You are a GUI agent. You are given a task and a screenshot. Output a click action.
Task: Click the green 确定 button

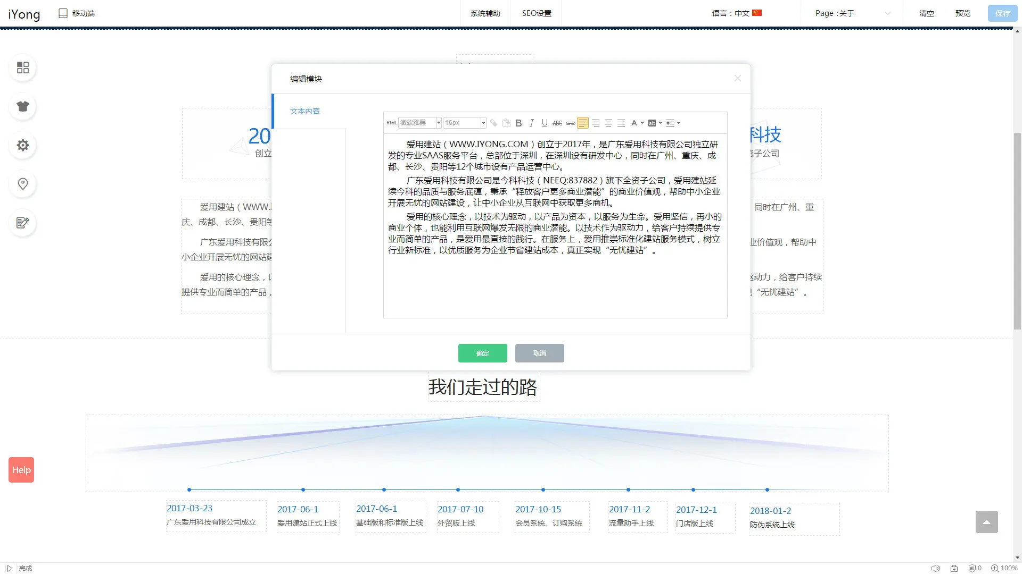[x=482, y=353]
